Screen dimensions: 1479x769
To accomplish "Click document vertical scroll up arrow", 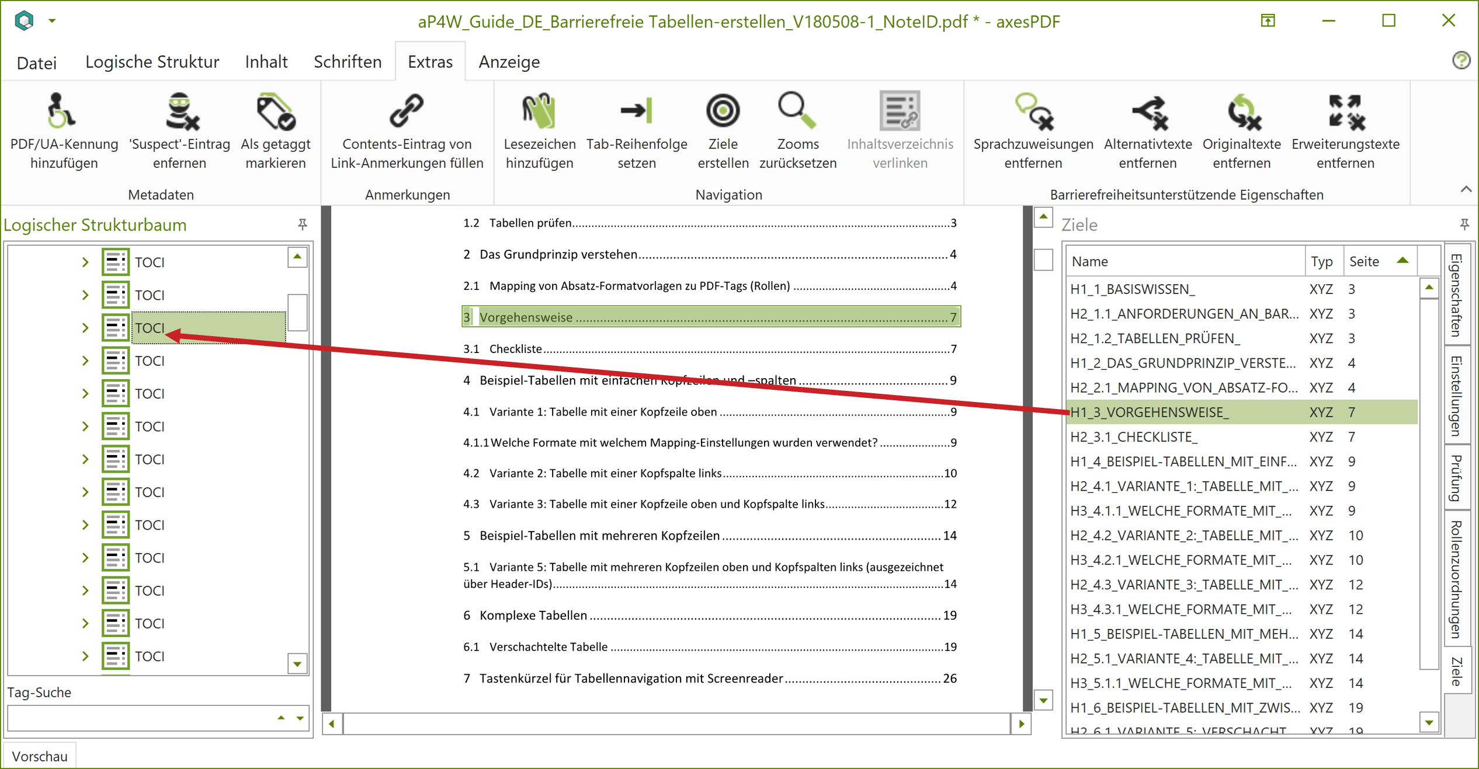I will tap(1043, 217).
